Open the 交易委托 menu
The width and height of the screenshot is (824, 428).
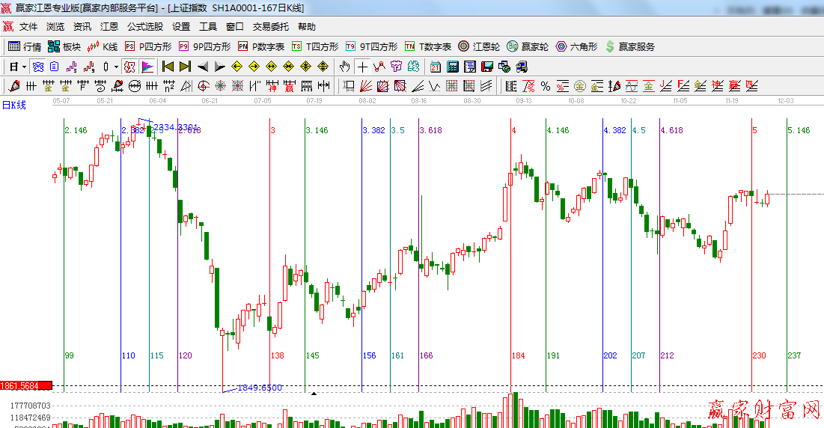pyautogui.click(x=270, y=26)
